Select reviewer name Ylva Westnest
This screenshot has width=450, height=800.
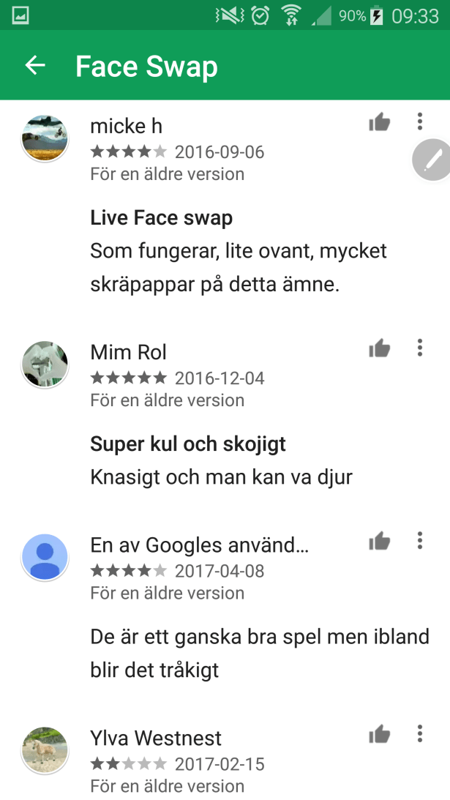click(156, 738)
